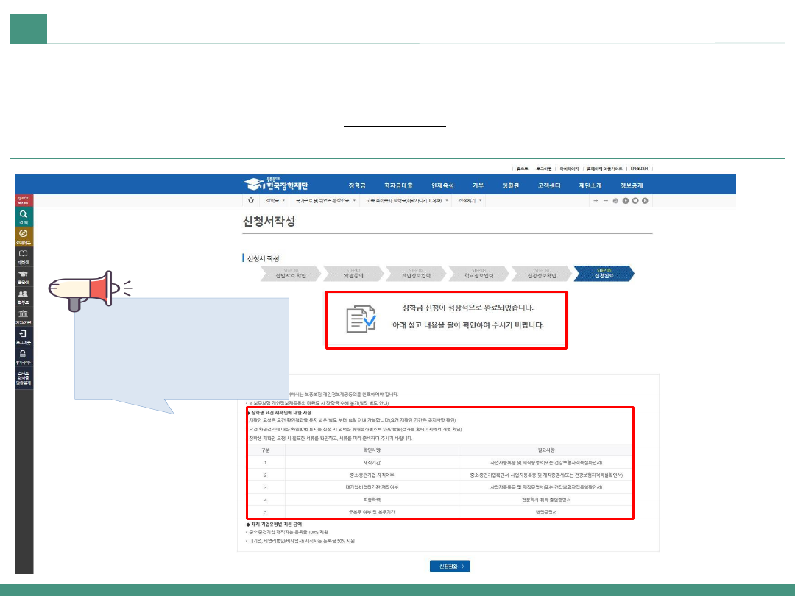This screenshot has width=795, height=596.
Task: Click the 신청현황 button
Action: click(450, 566)
